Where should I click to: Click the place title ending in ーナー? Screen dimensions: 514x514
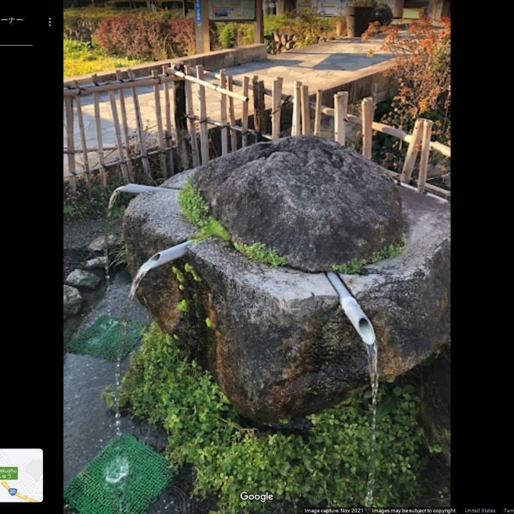12,21
